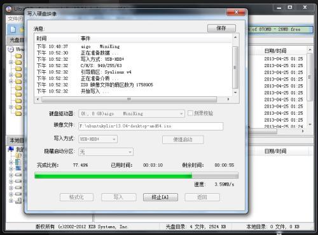Maximize the UltraISO main window
Image resolution: width=318 pixels, height=235 pixels.
pos(290,8)
